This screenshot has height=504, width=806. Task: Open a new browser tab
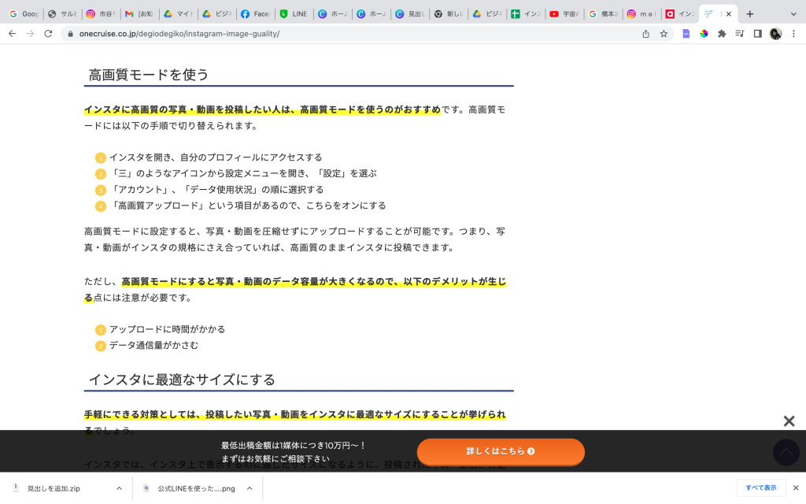click(750, 14)
